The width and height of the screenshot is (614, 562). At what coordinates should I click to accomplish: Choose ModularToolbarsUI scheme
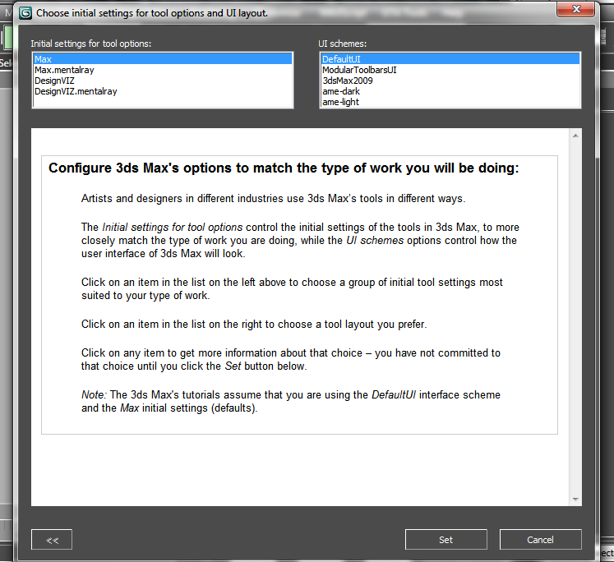[359, 71]
